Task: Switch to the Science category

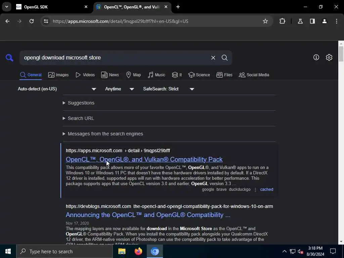Action: point(199,75)
